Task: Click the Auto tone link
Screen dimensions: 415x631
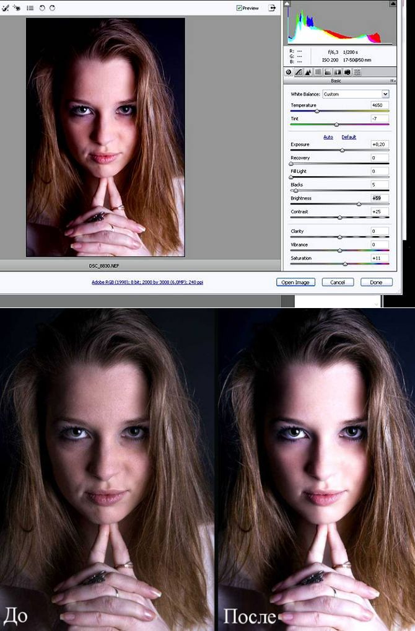Action: click(328, 137)
